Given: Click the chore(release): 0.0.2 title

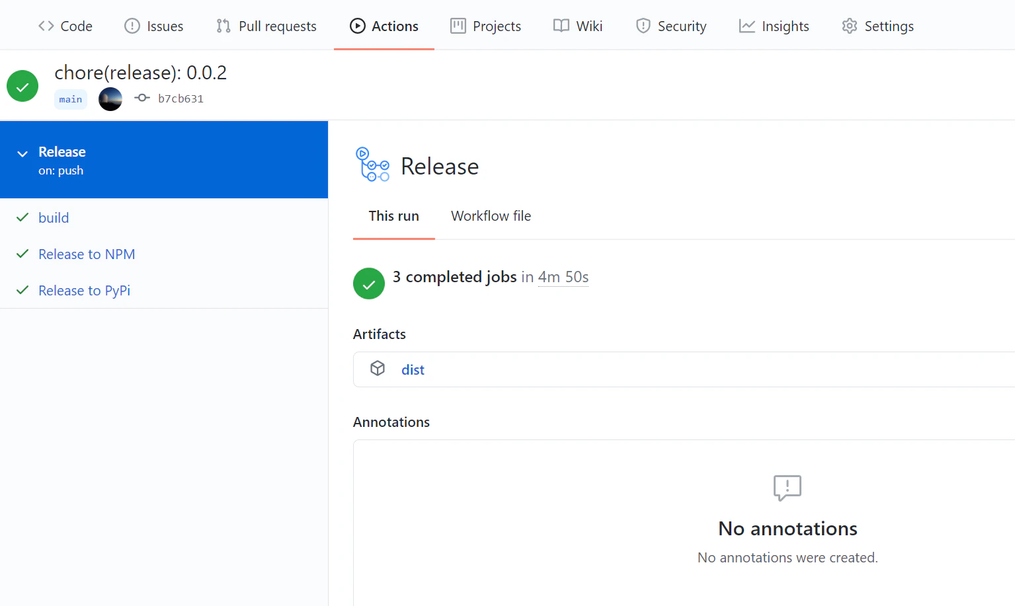Looking at the screenshot, I should click(140, 72).
